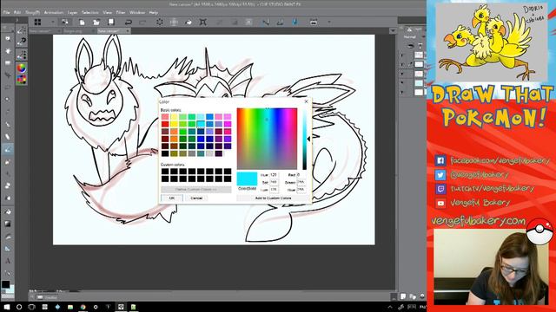Toggle visibility of topmost layer in Layer panel

pyautogui.click(x=402, y=55)
